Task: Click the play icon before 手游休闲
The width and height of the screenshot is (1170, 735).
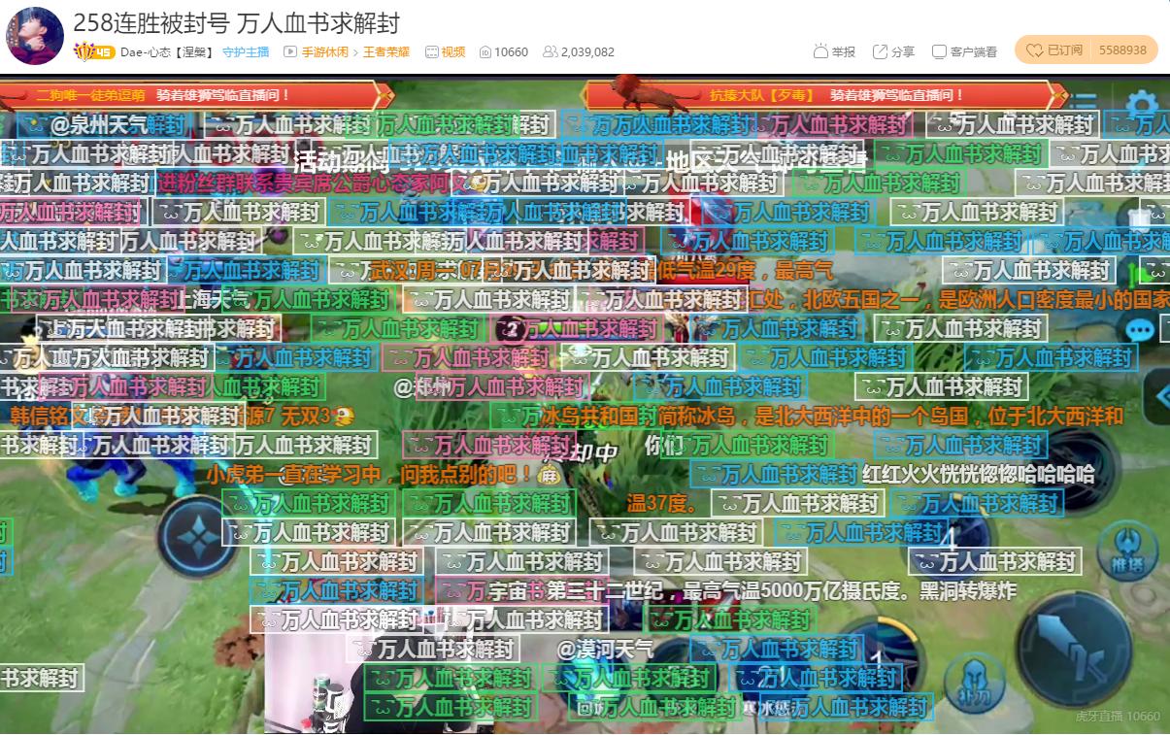Action: tap(289, 52)
